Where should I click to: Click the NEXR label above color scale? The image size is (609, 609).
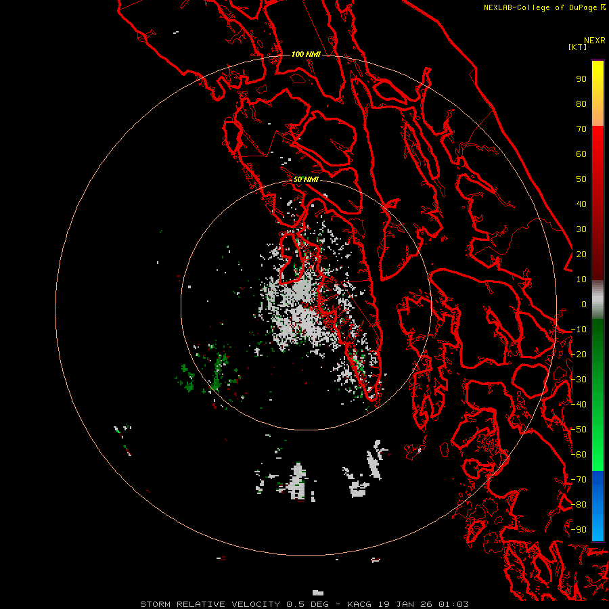click(x=595, y=41)
